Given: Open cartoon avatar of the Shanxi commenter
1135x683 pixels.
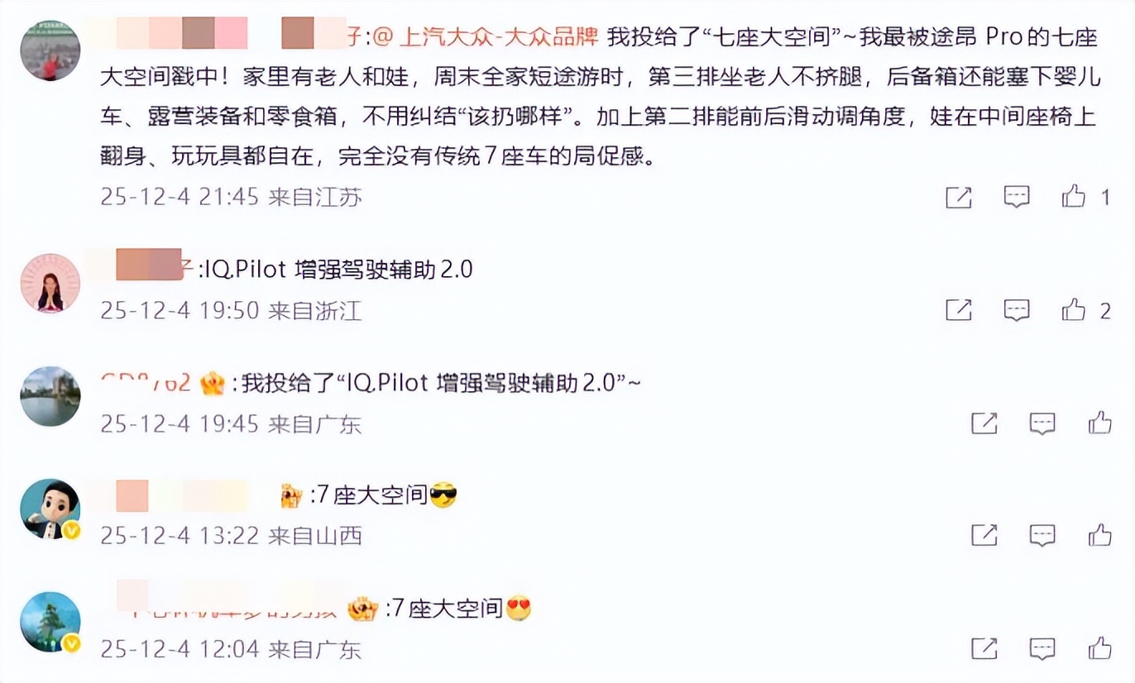Looking at the screenshot, I should coord(50,509).
